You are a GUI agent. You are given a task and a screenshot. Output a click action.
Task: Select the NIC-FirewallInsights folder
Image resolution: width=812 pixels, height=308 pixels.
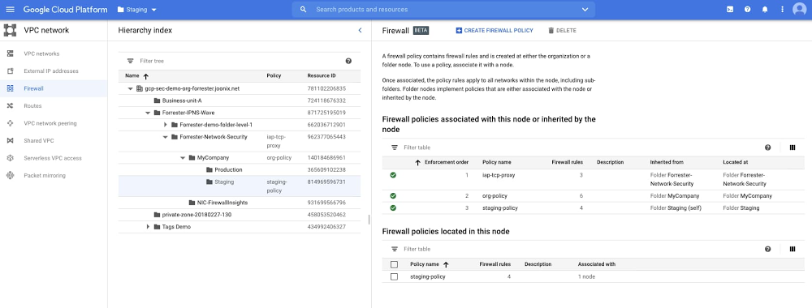coord(222,203)
